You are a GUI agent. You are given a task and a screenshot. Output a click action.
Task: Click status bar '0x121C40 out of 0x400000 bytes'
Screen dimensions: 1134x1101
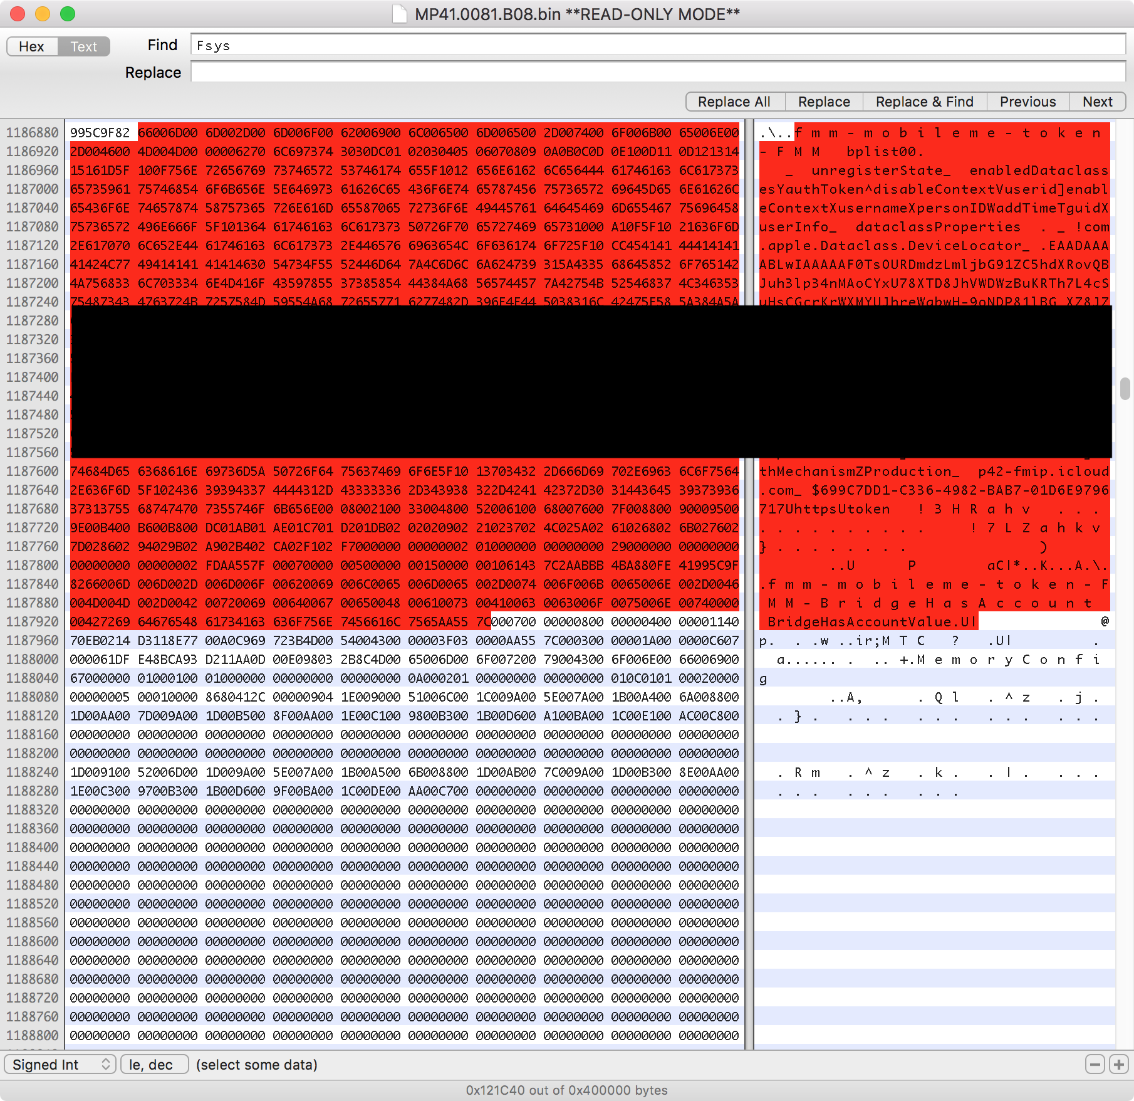pyautogui.click(x=567, y=1090)
